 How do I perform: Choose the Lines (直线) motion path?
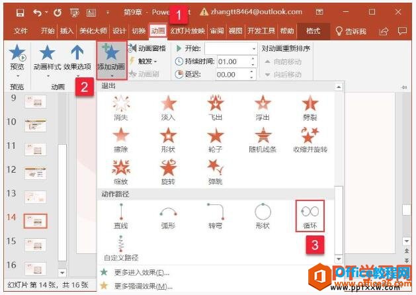[x=121, y=216]
